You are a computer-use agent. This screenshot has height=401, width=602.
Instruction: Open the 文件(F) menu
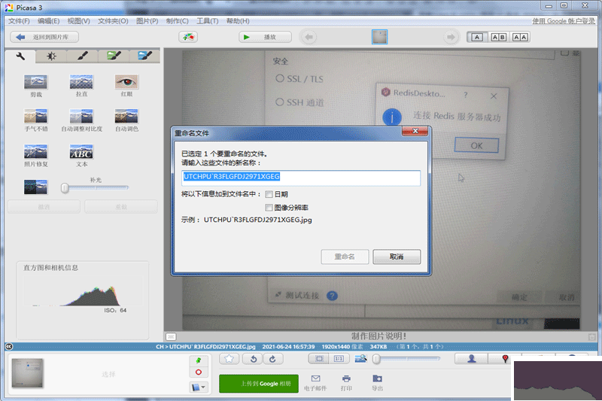(20, 21)
